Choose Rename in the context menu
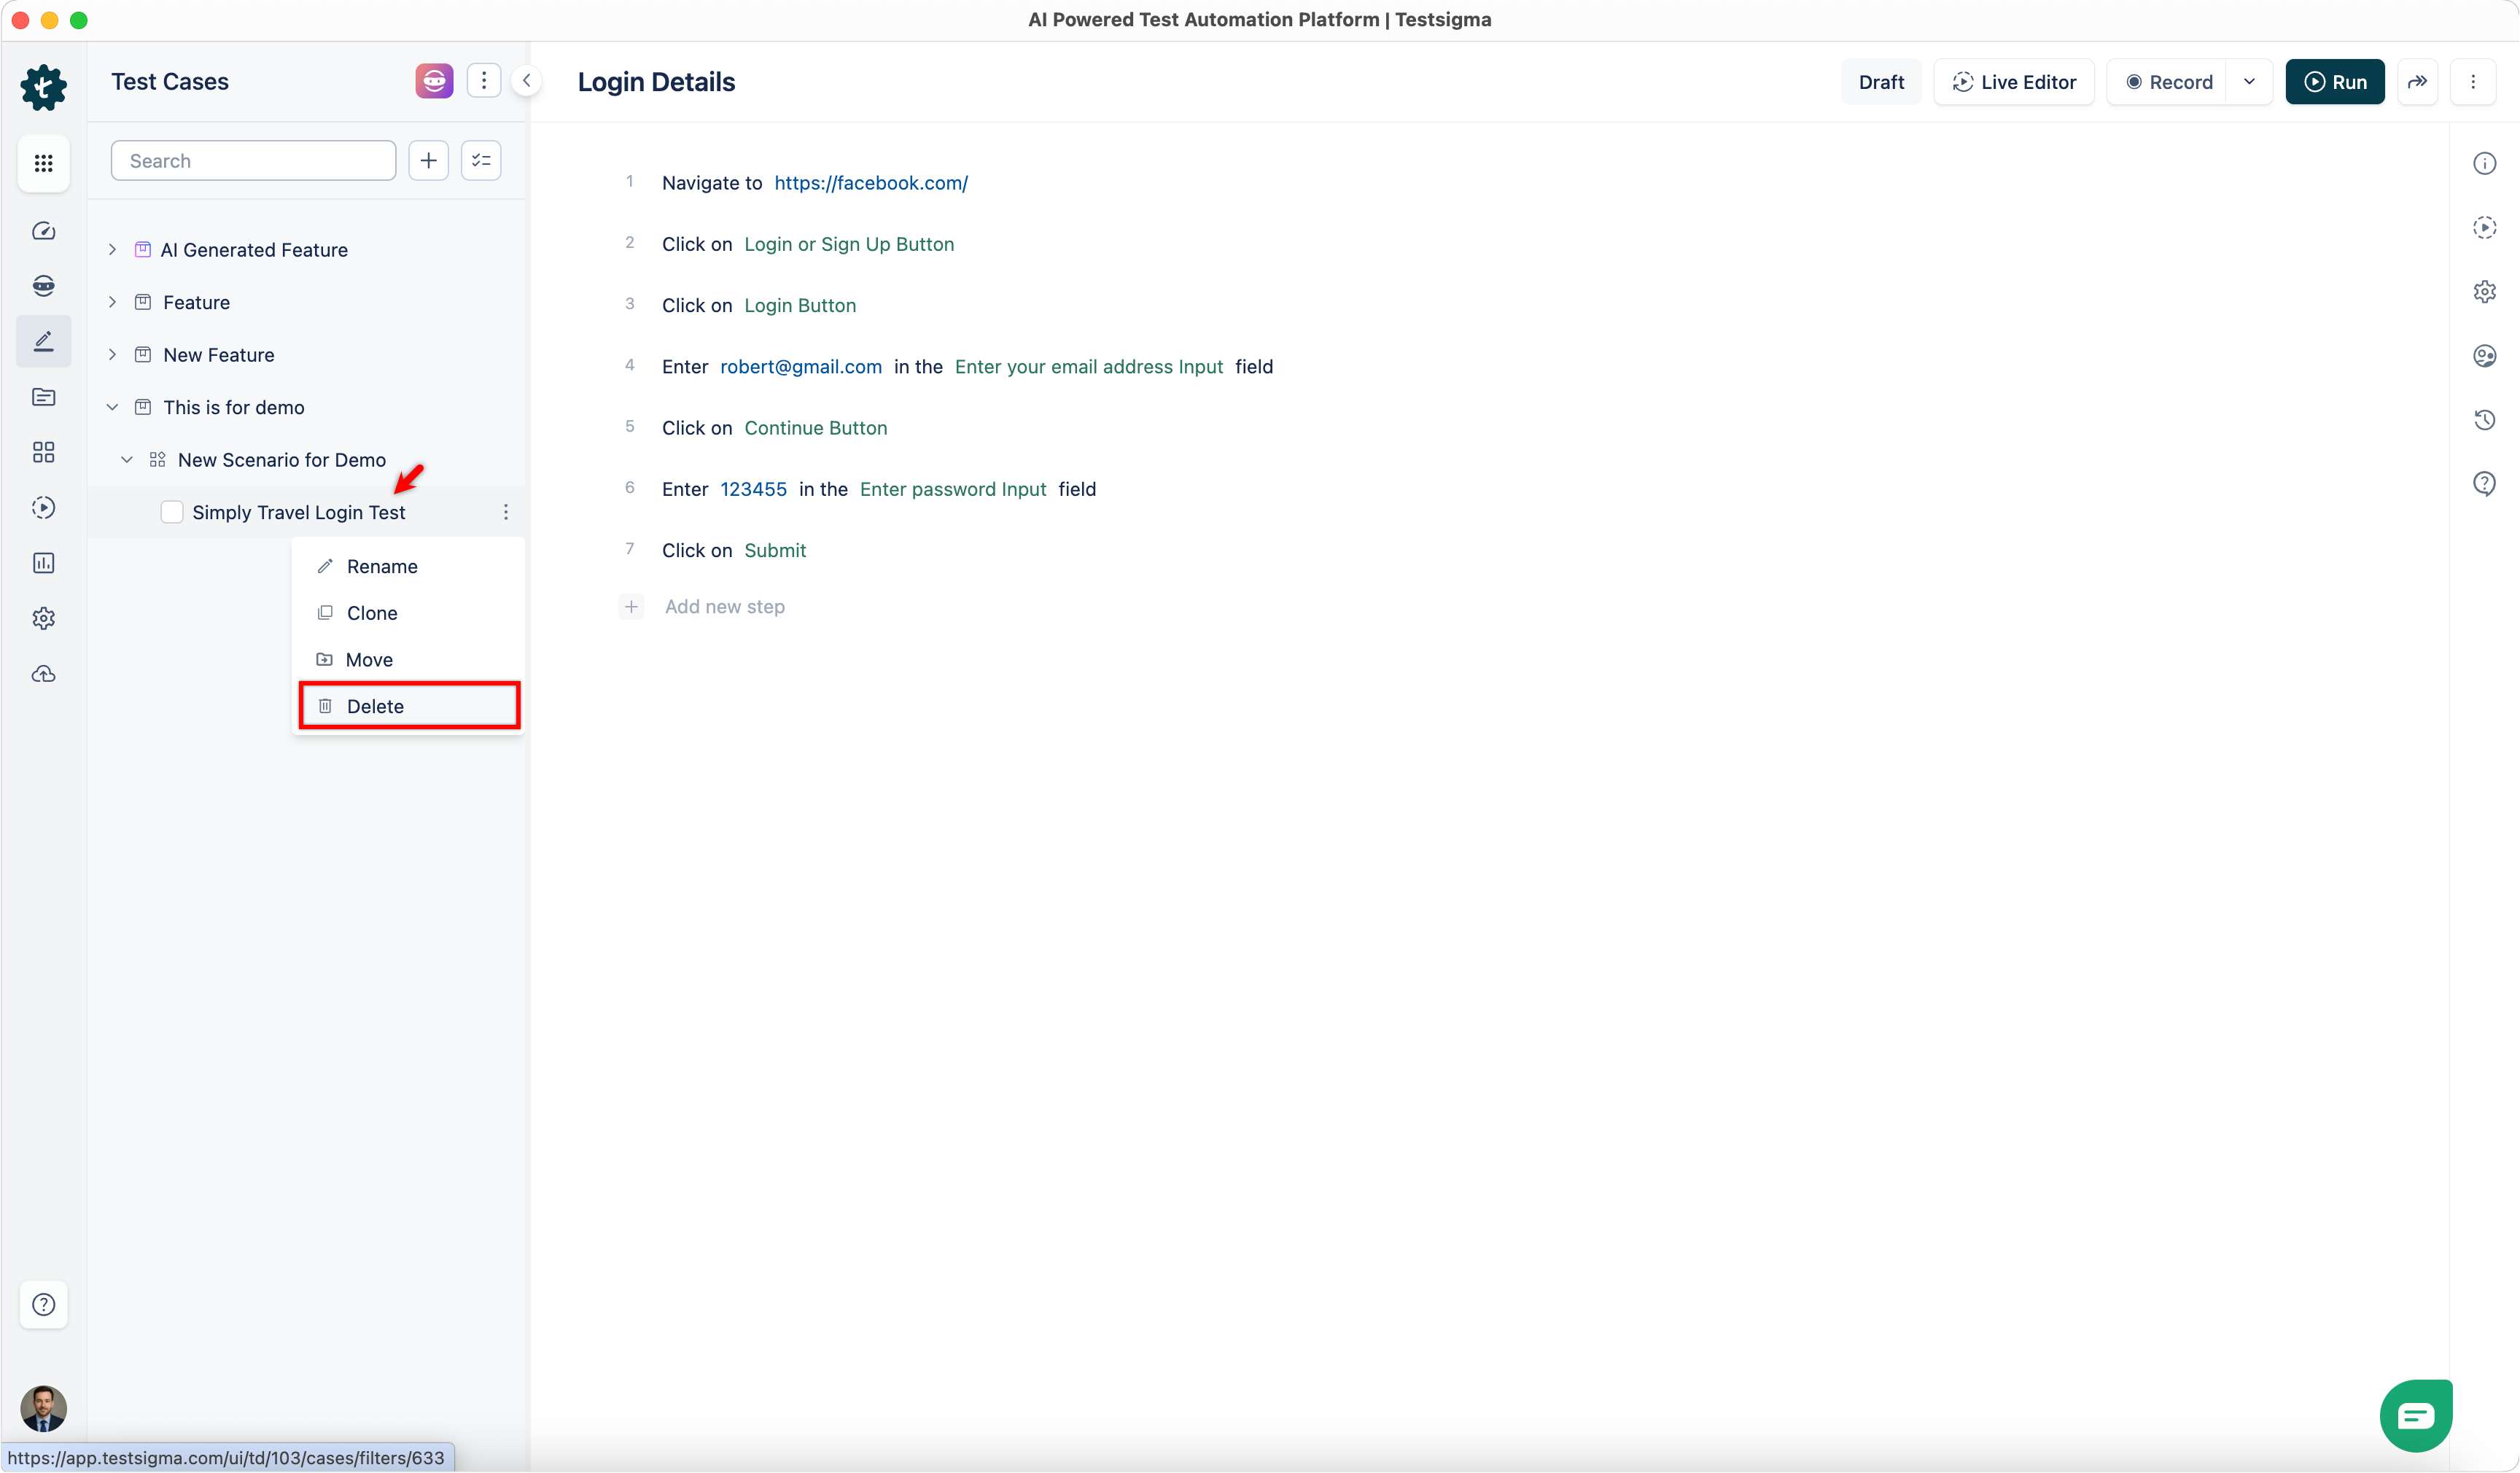Viewport: 2520px width, 1473px height. click(382, 566)
